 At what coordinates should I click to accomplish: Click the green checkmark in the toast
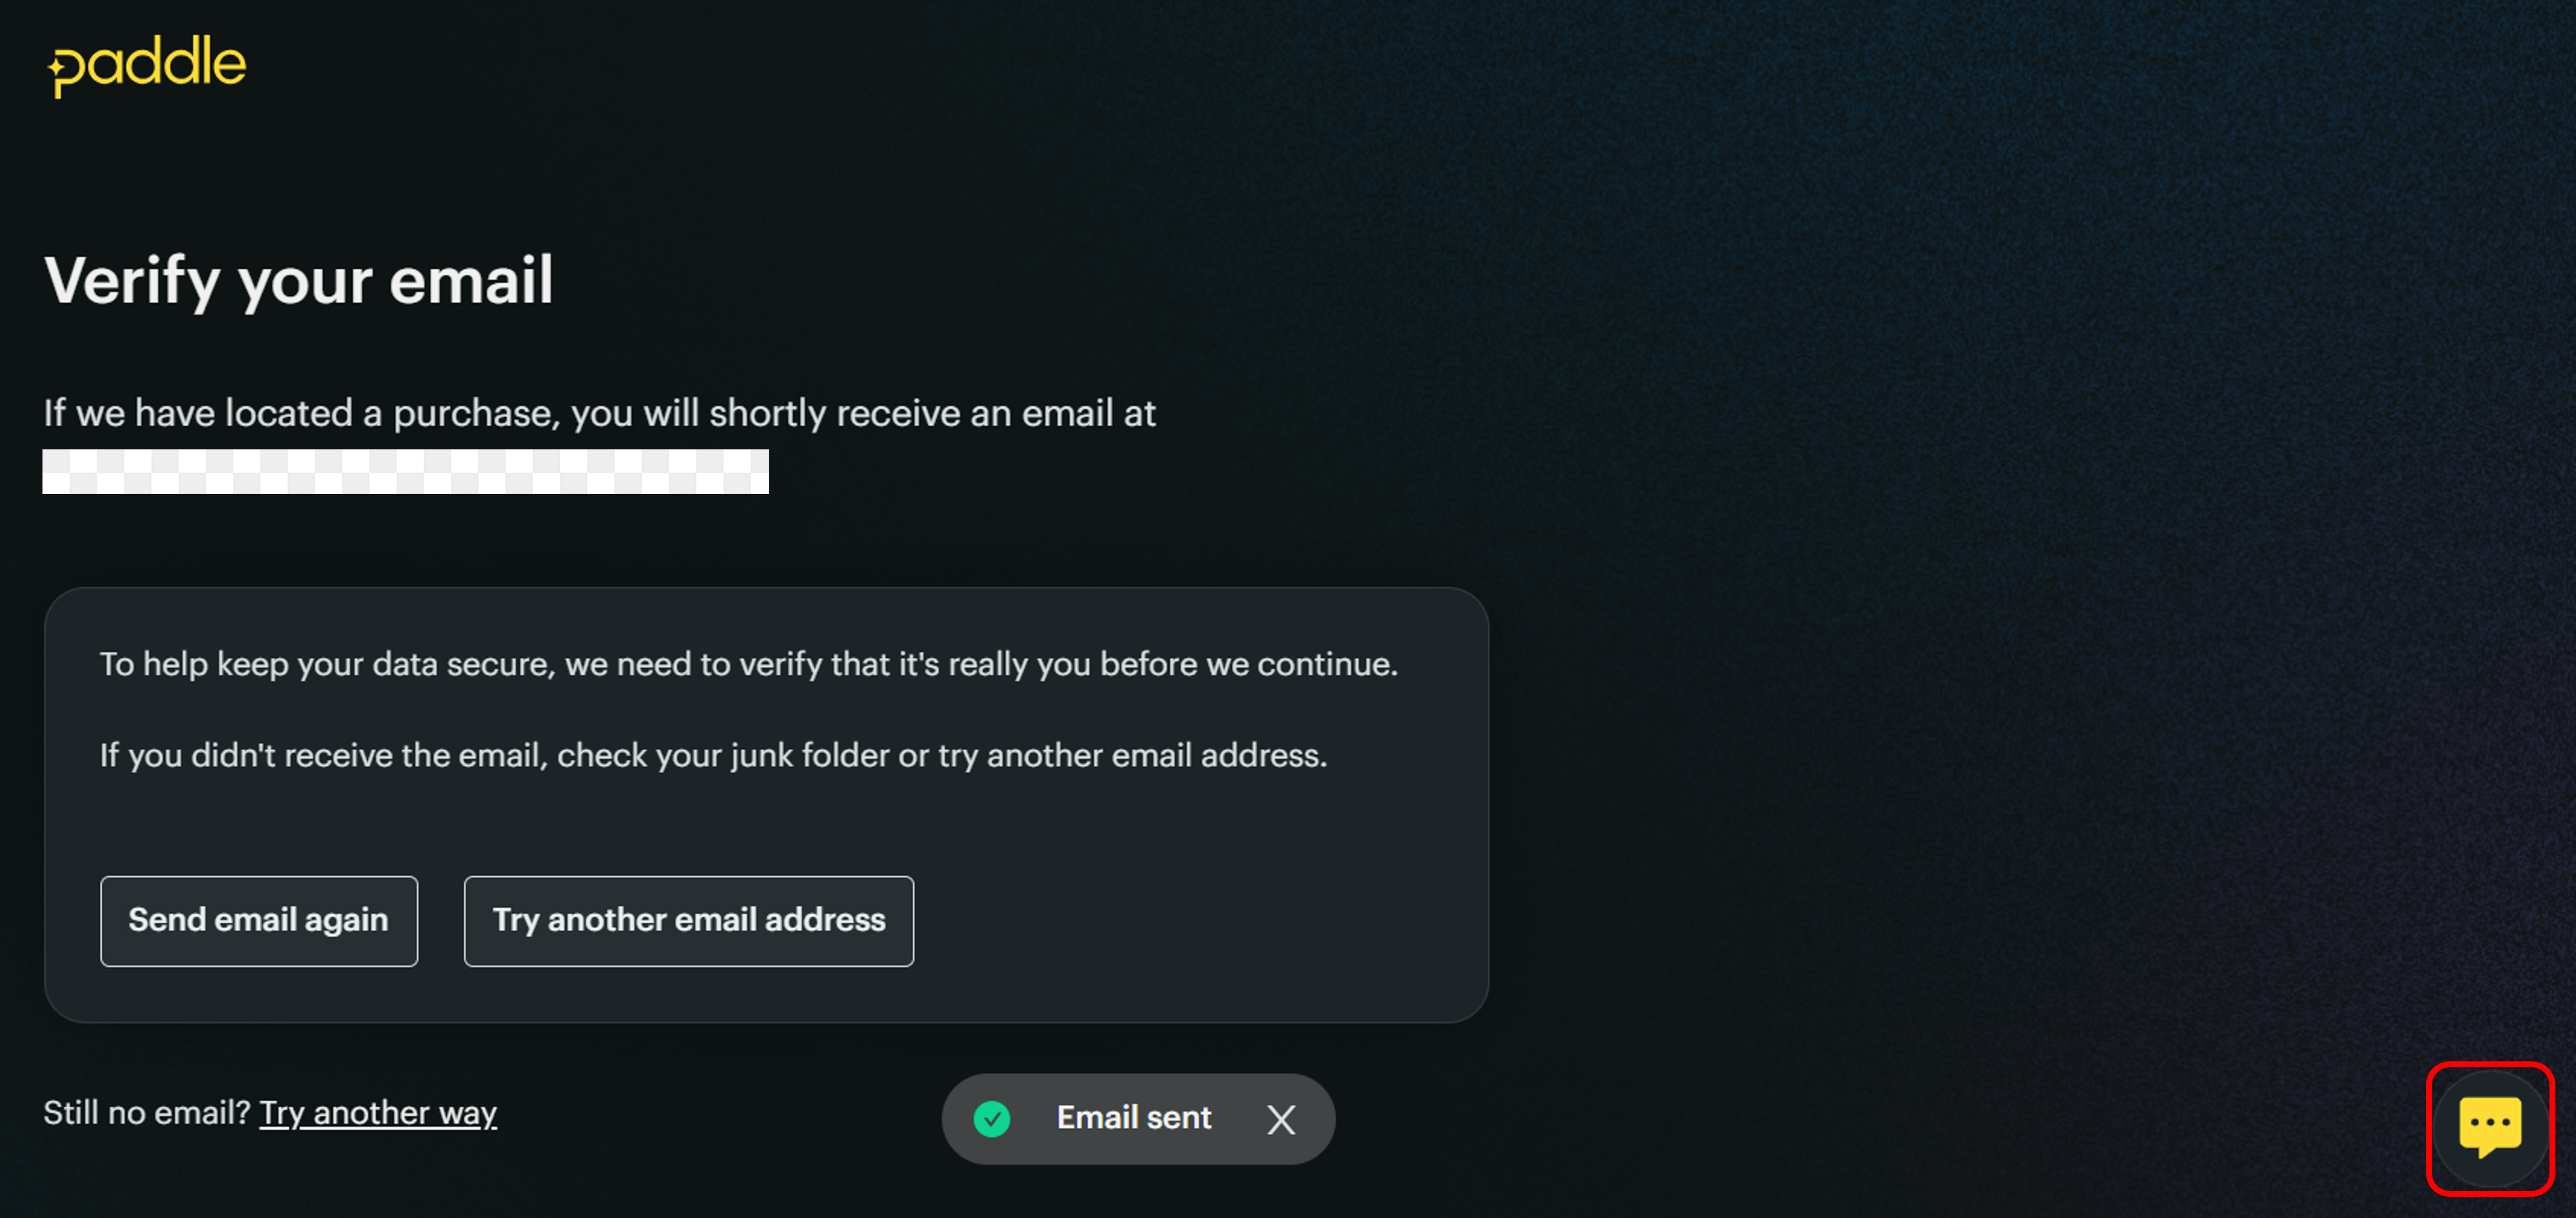click(x=992, y=1119)
